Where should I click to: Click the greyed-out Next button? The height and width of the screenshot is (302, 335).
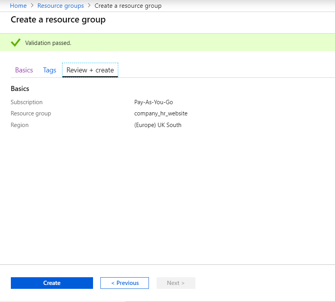[176, 283]
